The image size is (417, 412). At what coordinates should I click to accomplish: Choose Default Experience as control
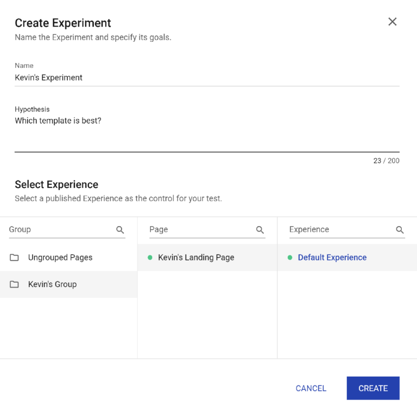(347, 258)
